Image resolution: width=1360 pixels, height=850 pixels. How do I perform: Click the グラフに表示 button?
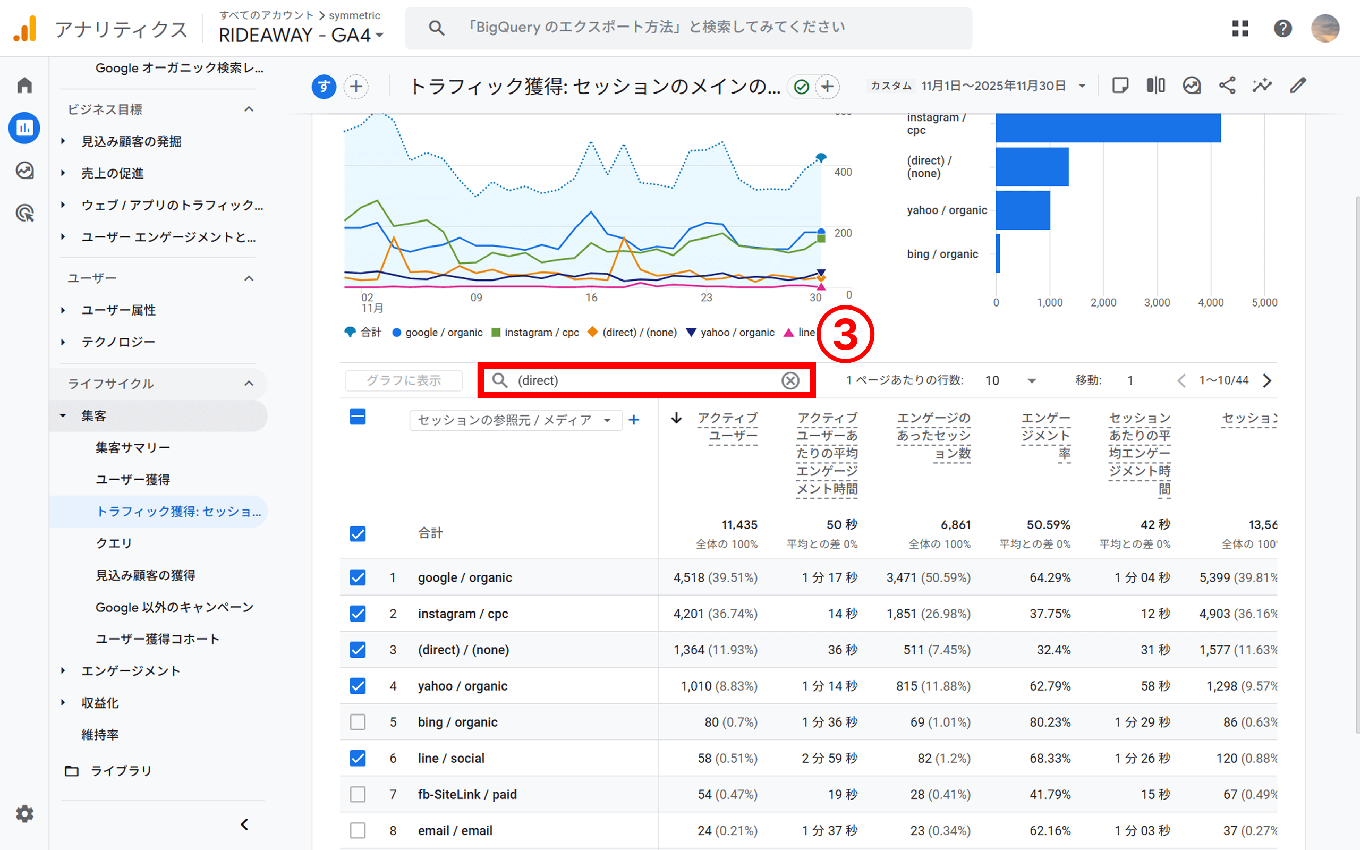pos(404,380)
